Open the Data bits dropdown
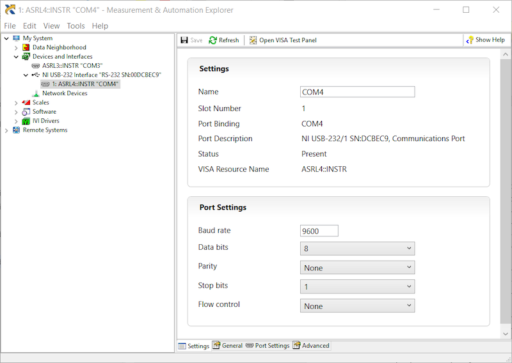512x363 pixels. click(x=358, y=249)
